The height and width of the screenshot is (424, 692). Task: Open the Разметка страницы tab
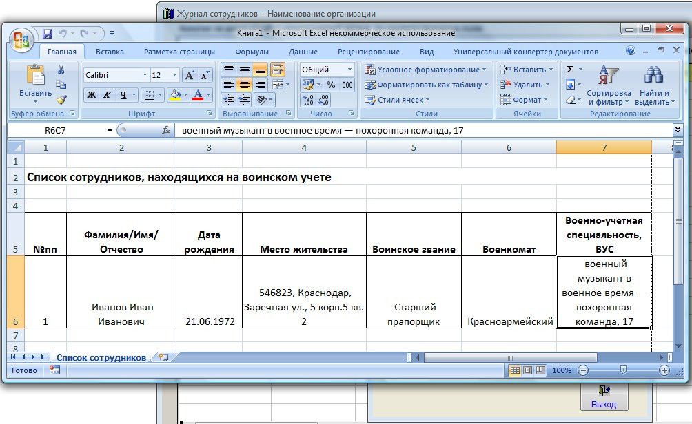coord(179,52)
